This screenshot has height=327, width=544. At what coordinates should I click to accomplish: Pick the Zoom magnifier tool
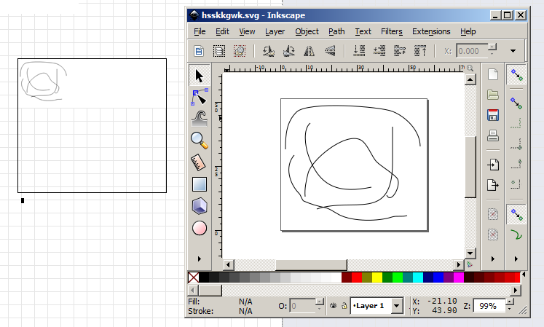click(200, 140)
